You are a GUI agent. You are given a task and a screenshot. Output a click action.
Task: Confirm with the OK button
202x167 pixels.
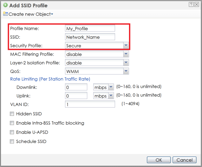(159, 160)
